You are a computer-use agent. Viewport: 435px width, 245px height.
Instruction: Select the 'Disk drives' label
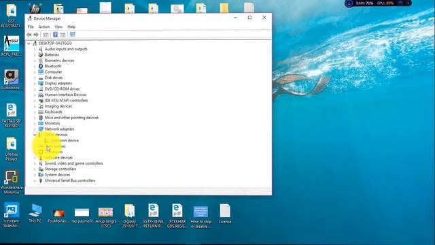tap(54, 78)
